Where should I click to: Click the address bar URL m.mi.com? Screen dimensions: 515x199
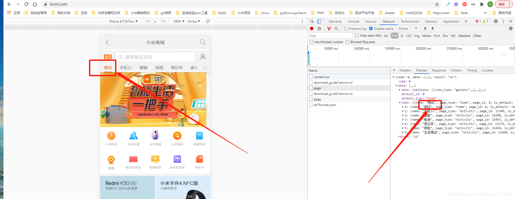[59, 4]
